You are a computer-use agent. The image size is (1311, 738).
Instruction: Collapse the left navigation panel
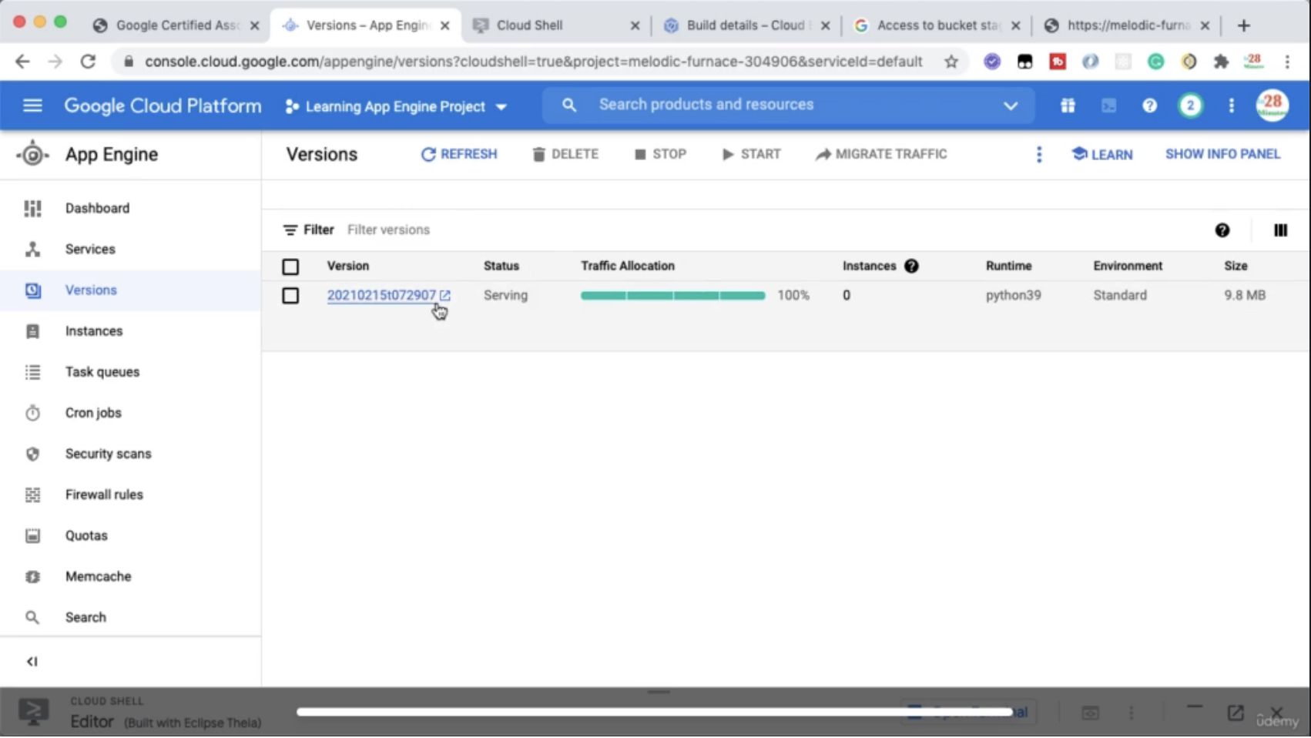click(32, 662)
